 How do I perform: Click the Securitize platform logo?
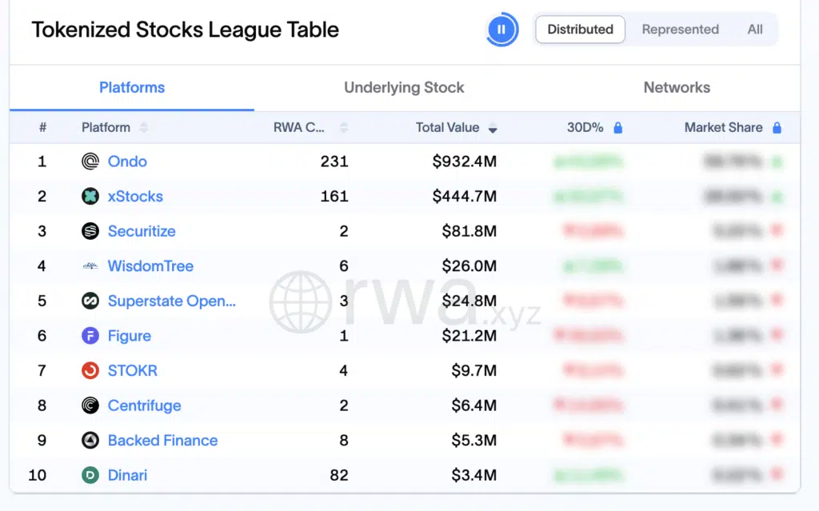pyautogui.click(x=90, y=231)
